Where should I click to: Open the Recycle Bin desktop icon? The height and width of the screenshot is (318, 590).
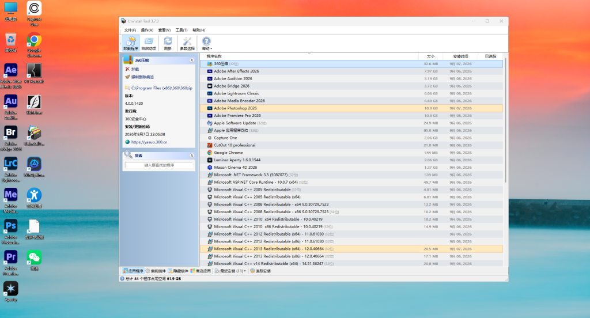10,42
